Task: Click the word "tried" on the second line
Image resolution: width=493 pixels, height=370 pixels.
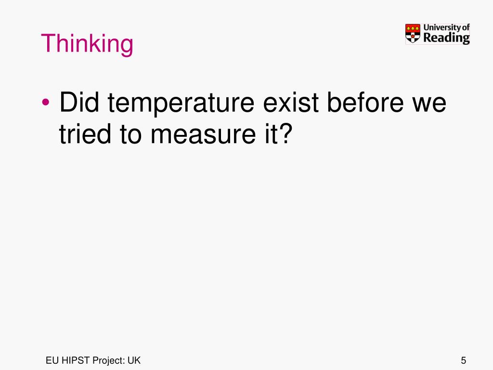Action: 85,134
